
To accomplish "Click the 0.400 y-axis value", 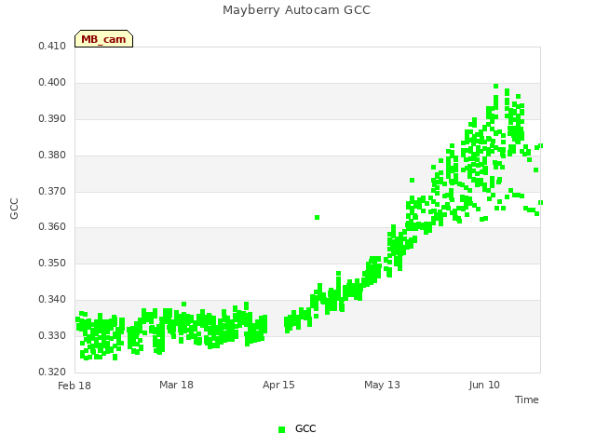I will (x=52, y=83).
